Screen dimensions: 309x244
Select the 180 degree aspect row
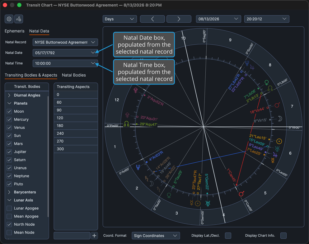pyautogui.click(x=76, y=126)
